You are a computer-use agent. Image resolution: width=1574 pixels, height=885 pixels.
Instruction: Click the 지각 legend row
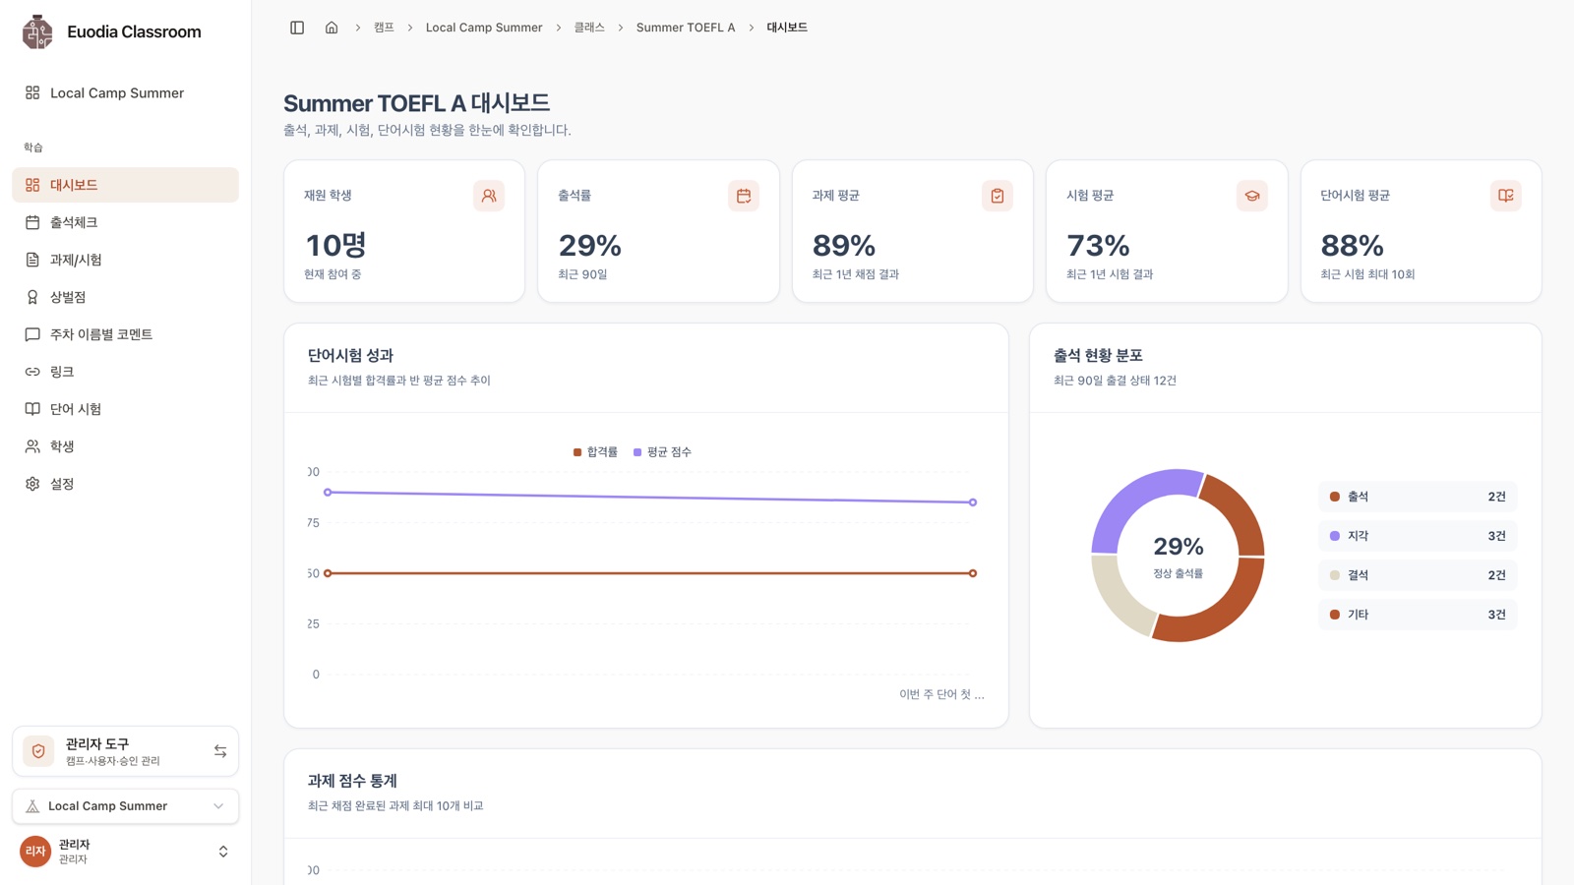1418,536
